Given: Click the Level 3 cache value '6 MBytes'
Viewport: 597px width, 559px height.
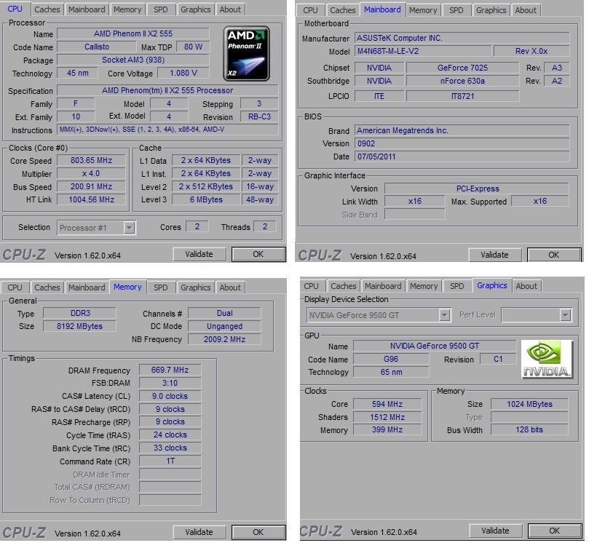Looking at the screenshot, I should pyautogui.click(x=206, y=199).
